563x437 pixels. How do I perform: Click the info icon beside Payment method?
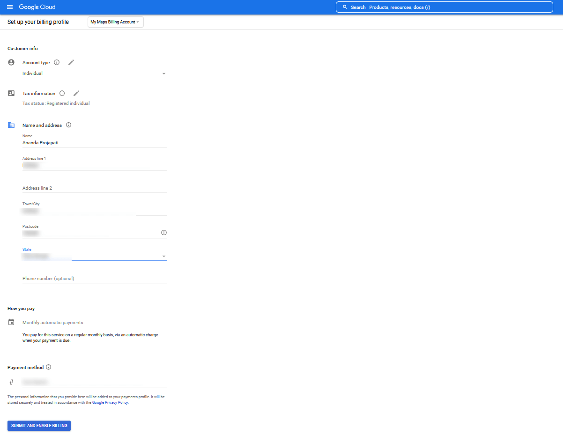pos(48,367)
